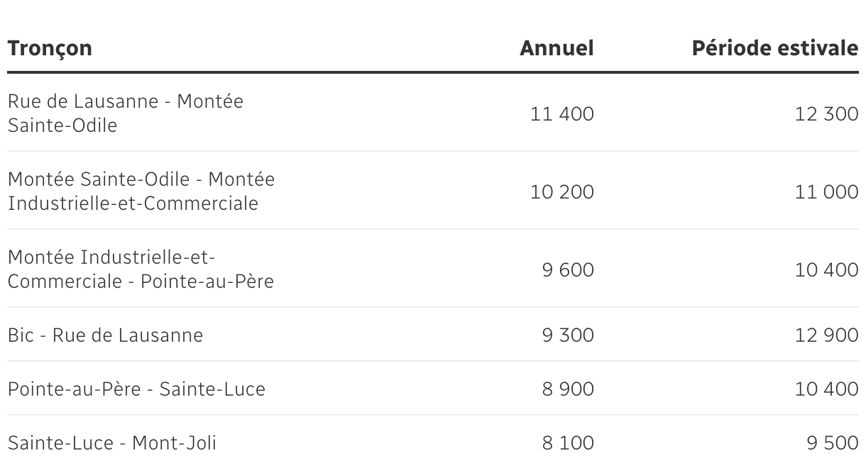Click the summer value 11 000
The image size is (866, 475).
pos(826,191)
